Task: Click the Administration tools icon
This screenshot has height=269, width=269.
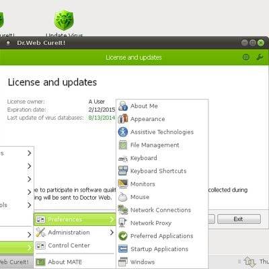Action: [40, 232]
